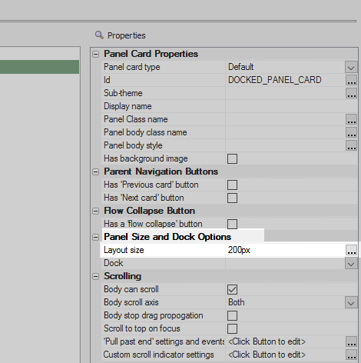The image size is (361, 363).
Task: Open the Panel card type dropdown
Action: click(351, 67)
